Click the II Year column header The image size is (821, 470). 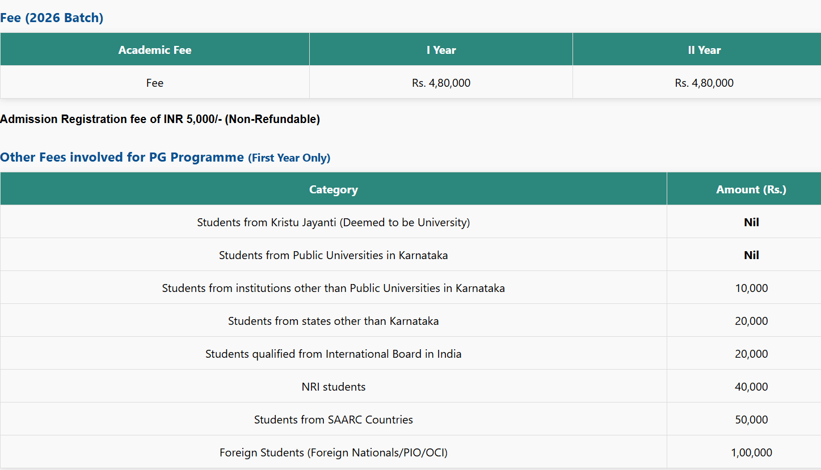click(x=704, y=50)
